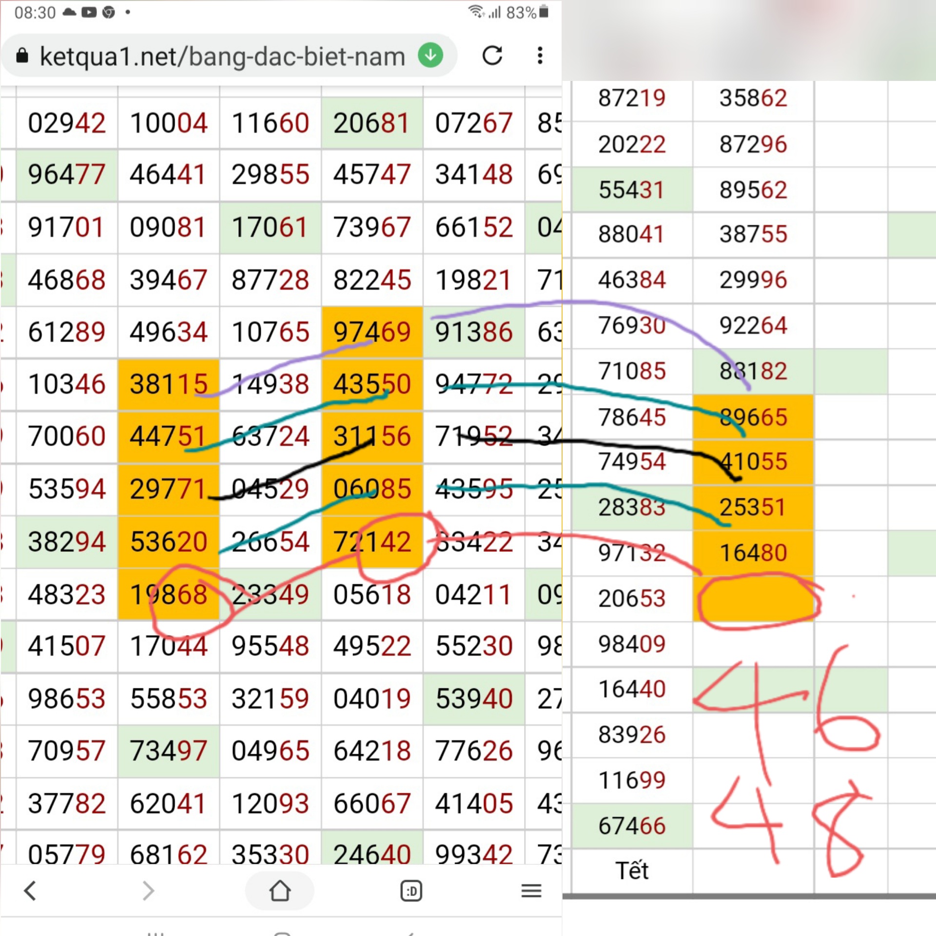Select the orange cell 16480

click(753, 553)
